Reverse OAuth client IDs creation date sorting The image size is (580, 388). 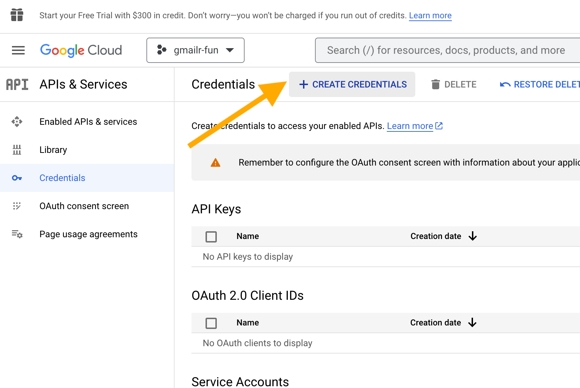[473, 323]
